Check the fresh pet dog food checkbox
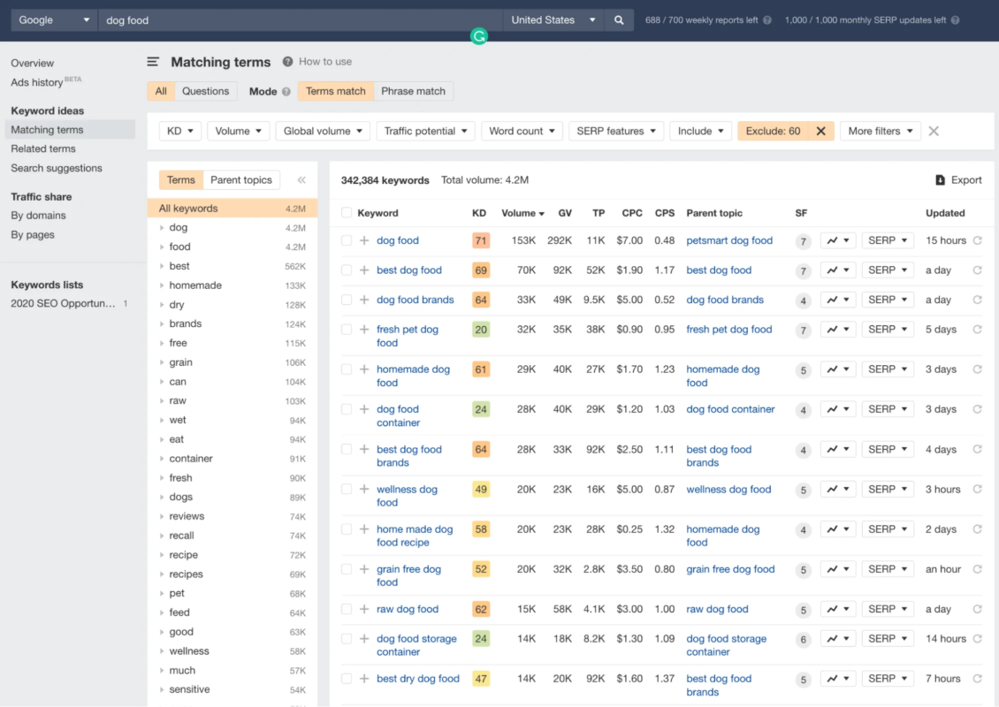Viewport: 999px width, 707px height. tap(346, 330)
